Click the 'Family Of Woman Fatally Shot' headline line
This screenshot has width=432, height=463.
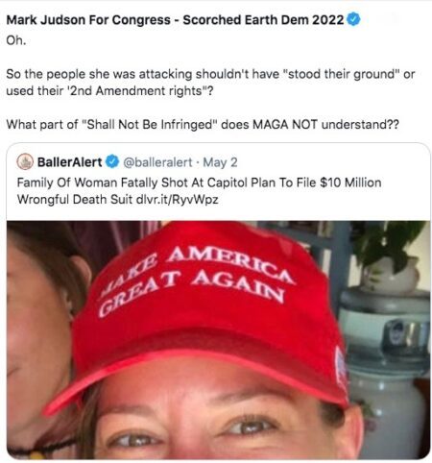pos(199,183)
